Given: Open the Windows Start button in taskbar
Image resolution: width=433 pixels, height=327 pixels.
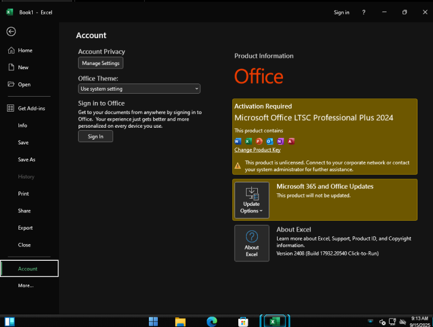Looking at the screenshot, I should [153, 322].
